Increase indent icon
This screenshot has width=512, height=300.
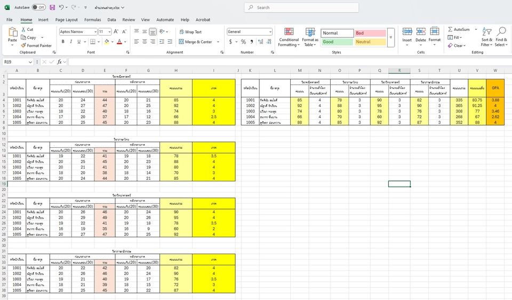[170, 41]
